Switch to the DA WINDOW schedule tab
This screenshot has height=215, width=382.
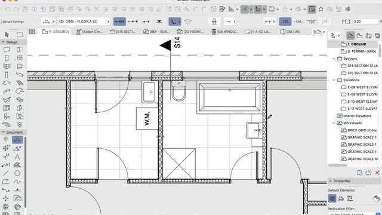[x=224, y=32]
